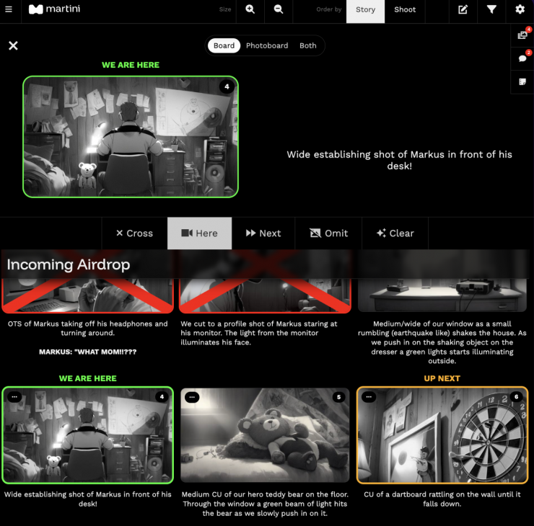Open the edit pencil icon
The height and width of the screenshot is (526, 534).
pyautogui.click(x=463, y=9)
